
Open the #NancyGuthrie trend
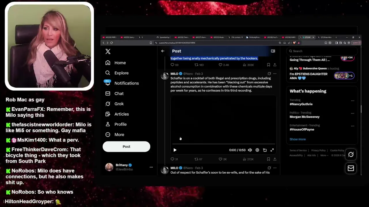(301, 104)
